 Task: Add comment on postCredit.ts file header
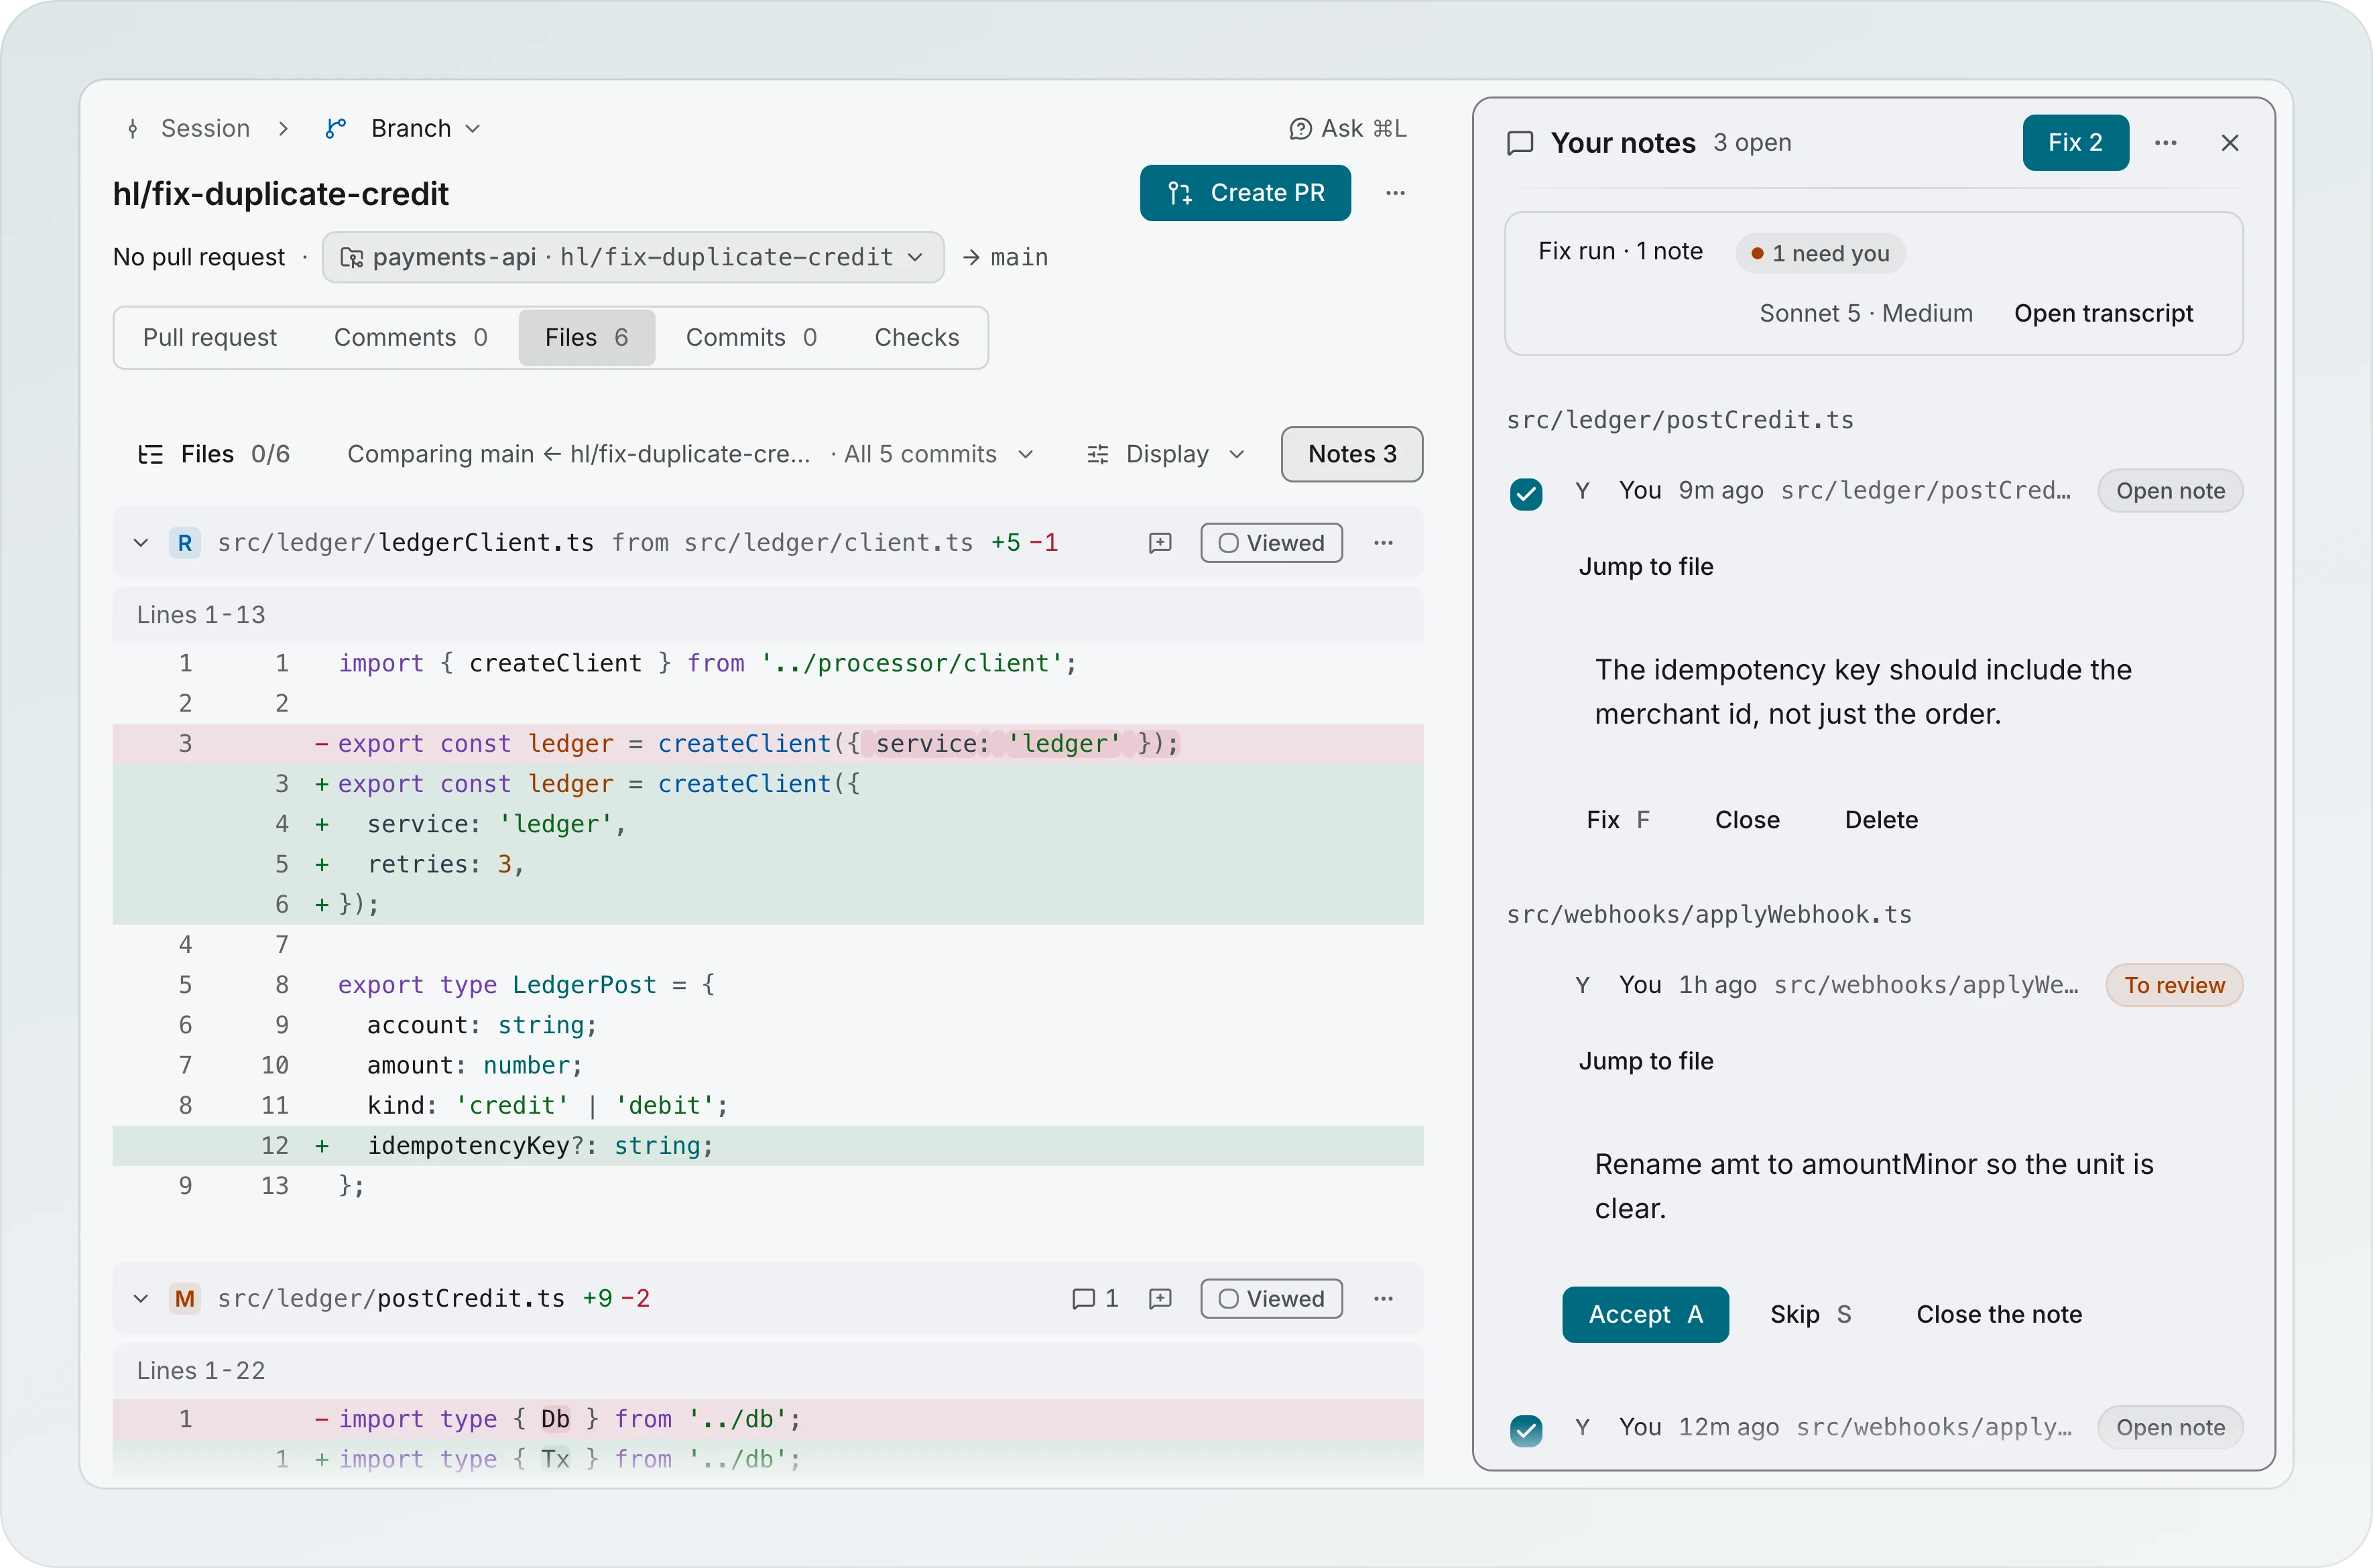click(x=1160, y=1298)
